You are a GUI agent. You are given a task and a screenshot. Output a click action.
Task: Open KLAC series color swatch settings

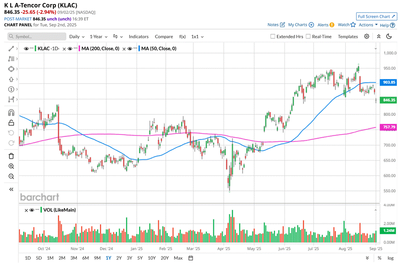35,48
